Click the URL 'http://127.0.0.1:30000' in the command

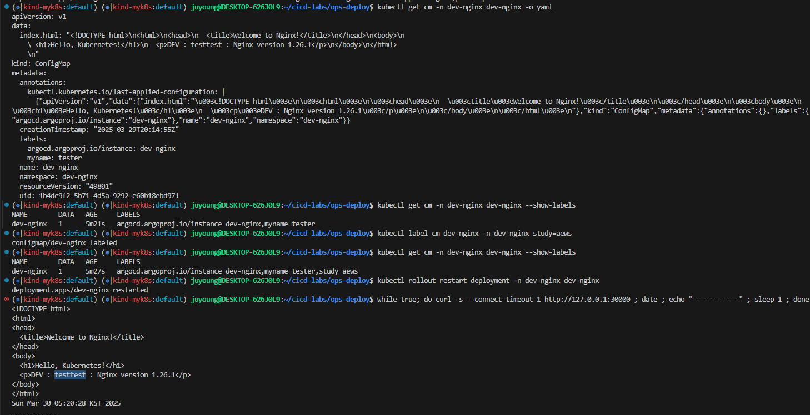587,300
